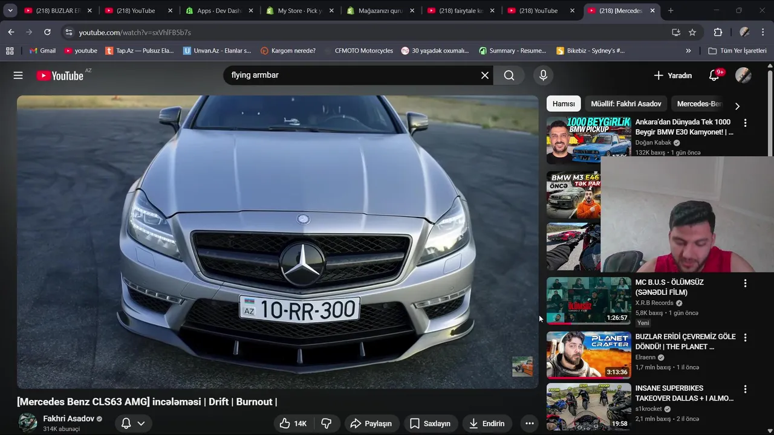
Task: Click install app icon in address bar
Action: coord(676,32)
